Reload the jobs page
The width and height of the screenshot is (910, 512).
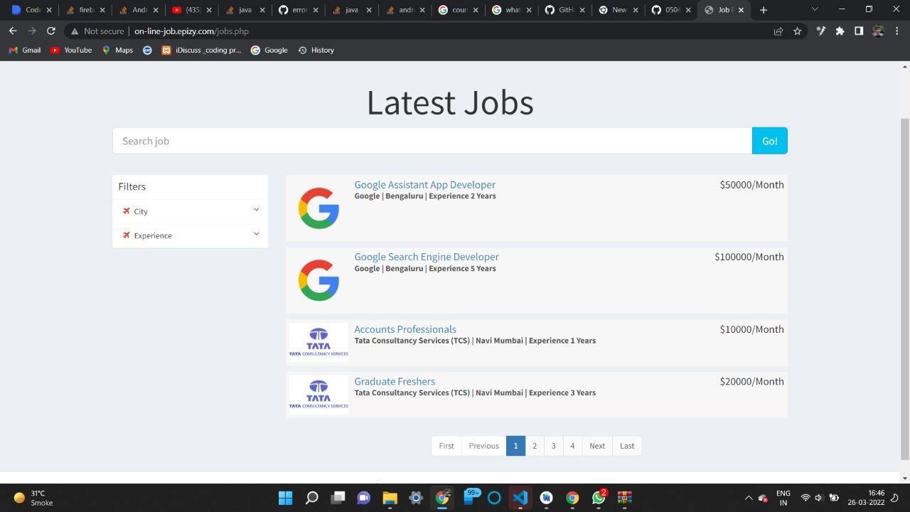(50, 31)
